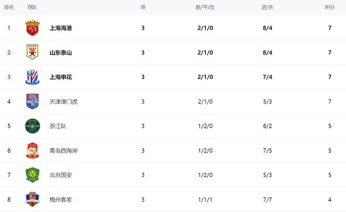Click the Meizhou Hakka (梅州客家) orange crest
Image resolution: width=346 pixels, height=212 pixels.
33,199
